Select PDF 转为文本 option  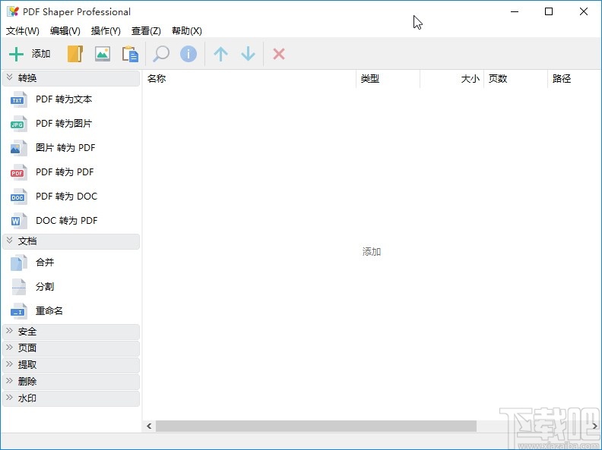(64, 99)
